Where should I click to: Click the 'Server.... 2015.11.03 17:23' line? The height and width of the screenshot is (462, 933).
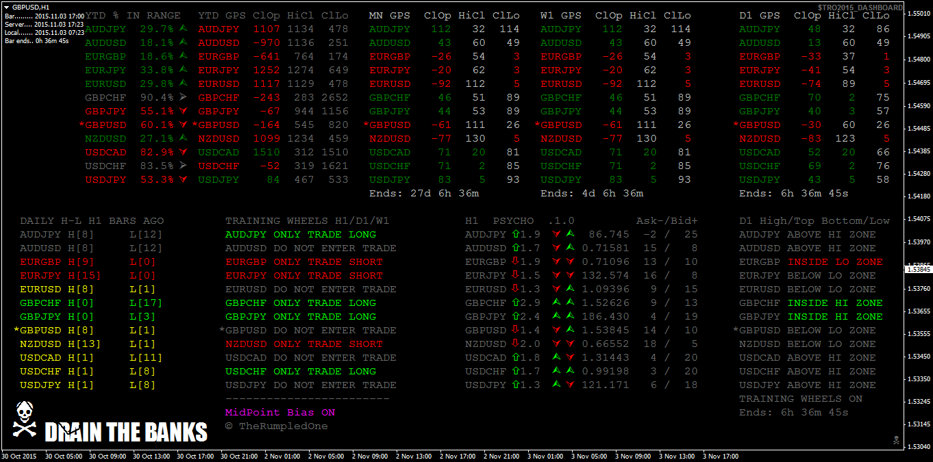point(45,24)
